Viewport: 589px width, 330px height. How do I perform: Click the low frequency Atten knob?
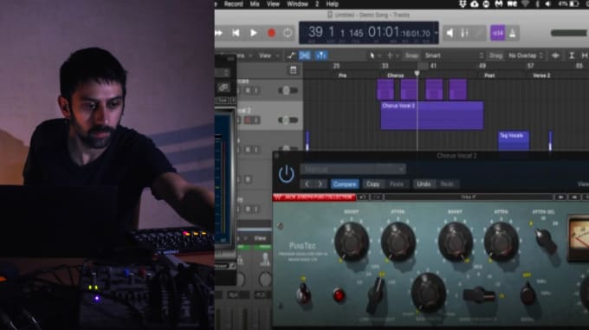(x=398, y=242)
